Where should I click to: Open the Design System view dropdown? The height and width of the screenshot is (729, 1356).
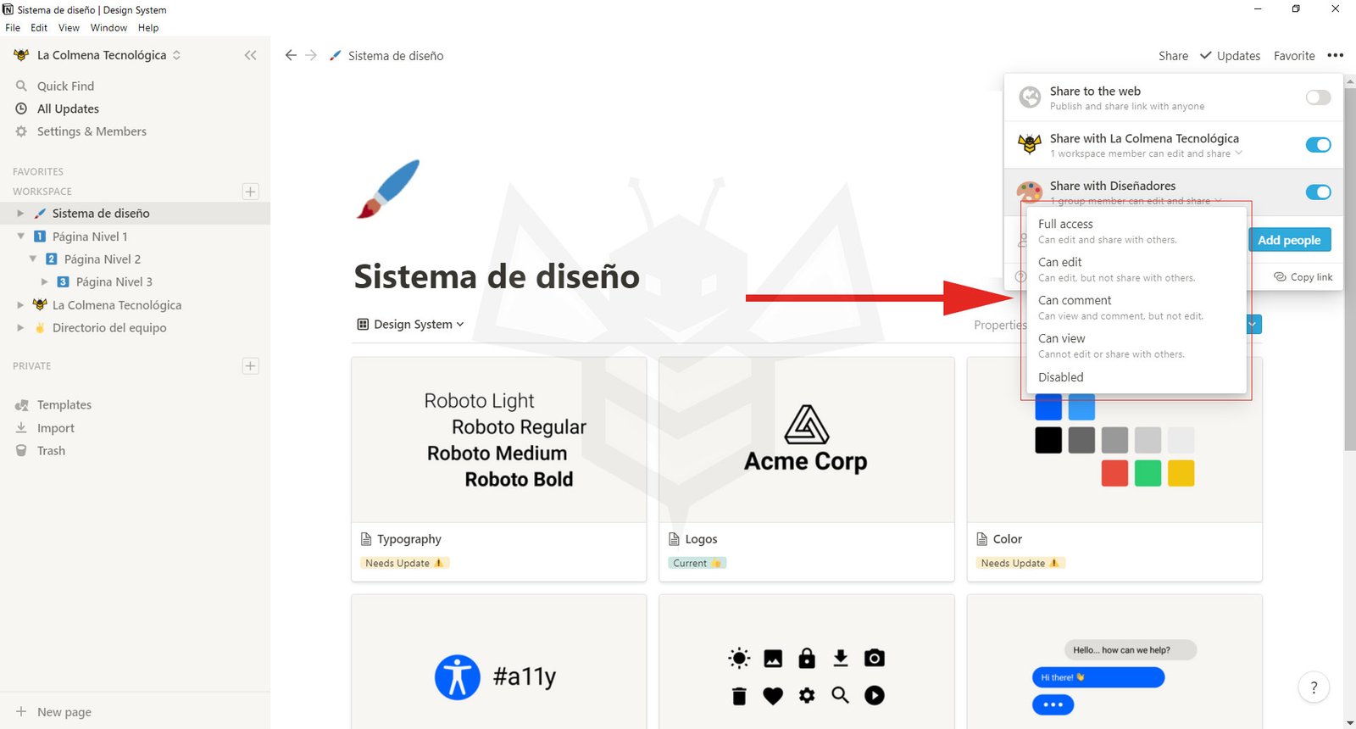pos(411,325)
